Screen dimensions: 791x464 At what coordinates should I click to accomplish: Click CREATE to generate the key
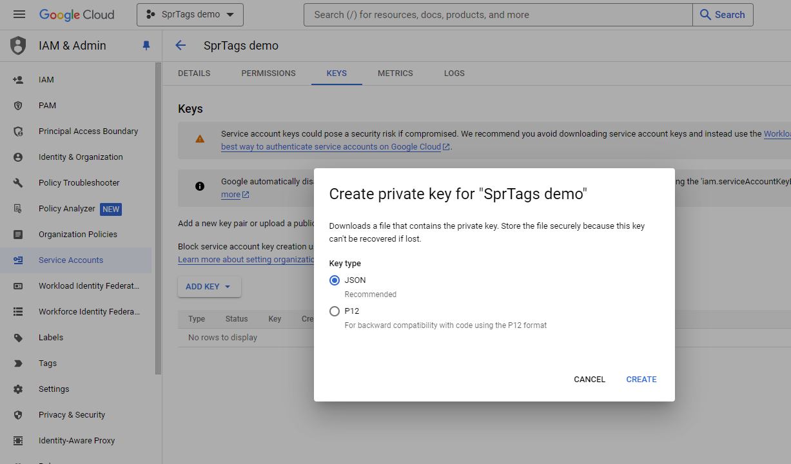click(641, 380)
